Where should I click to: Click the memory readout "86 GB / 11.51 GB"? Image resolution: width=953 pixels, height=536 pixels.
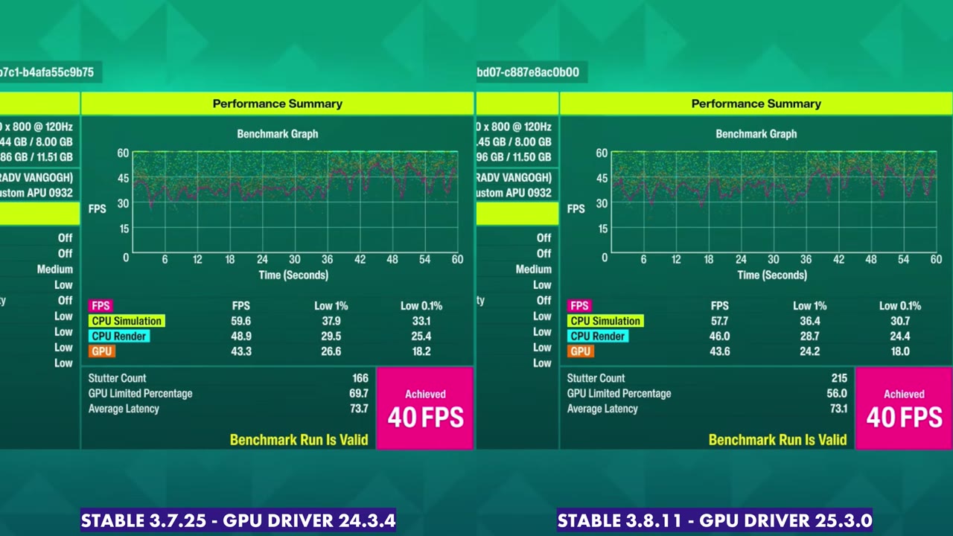click(x=36, y=157)
